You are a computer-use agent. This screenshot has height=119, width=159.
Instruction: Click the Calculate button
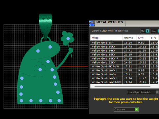(126, 109)
